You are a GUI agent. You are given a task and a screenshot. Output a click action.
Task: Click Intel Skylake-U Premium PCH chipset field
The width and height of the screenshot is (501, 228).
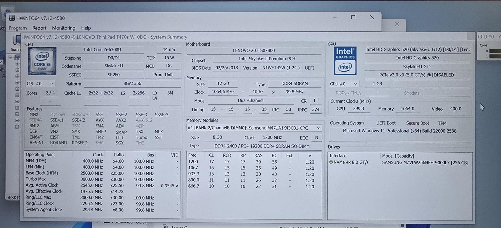point(267,59)
